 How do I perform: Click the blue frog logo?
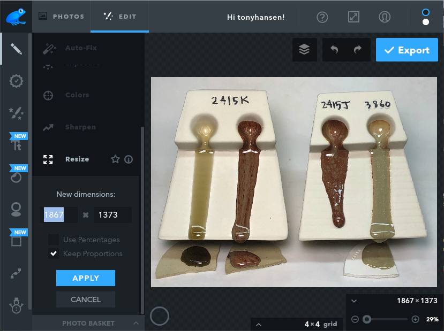tap(16, 17)
